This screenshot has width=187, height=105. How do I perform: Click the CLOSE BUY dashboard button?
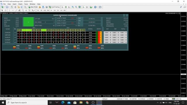(x=92, y=22)
